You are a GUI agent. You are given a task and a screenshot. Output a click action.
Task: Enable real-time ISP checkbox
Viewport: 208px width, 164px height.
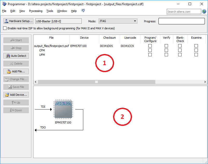(x=5, y=28)
